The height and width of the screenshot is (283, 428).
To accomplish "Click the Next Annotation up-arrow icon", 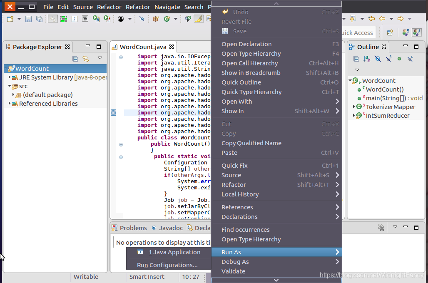I will 353,19.
